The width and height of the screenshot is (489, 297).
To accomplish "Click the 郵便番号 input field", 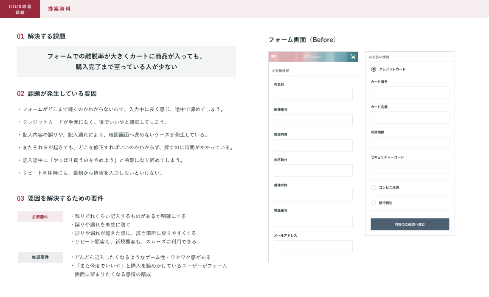I will 313,120.
